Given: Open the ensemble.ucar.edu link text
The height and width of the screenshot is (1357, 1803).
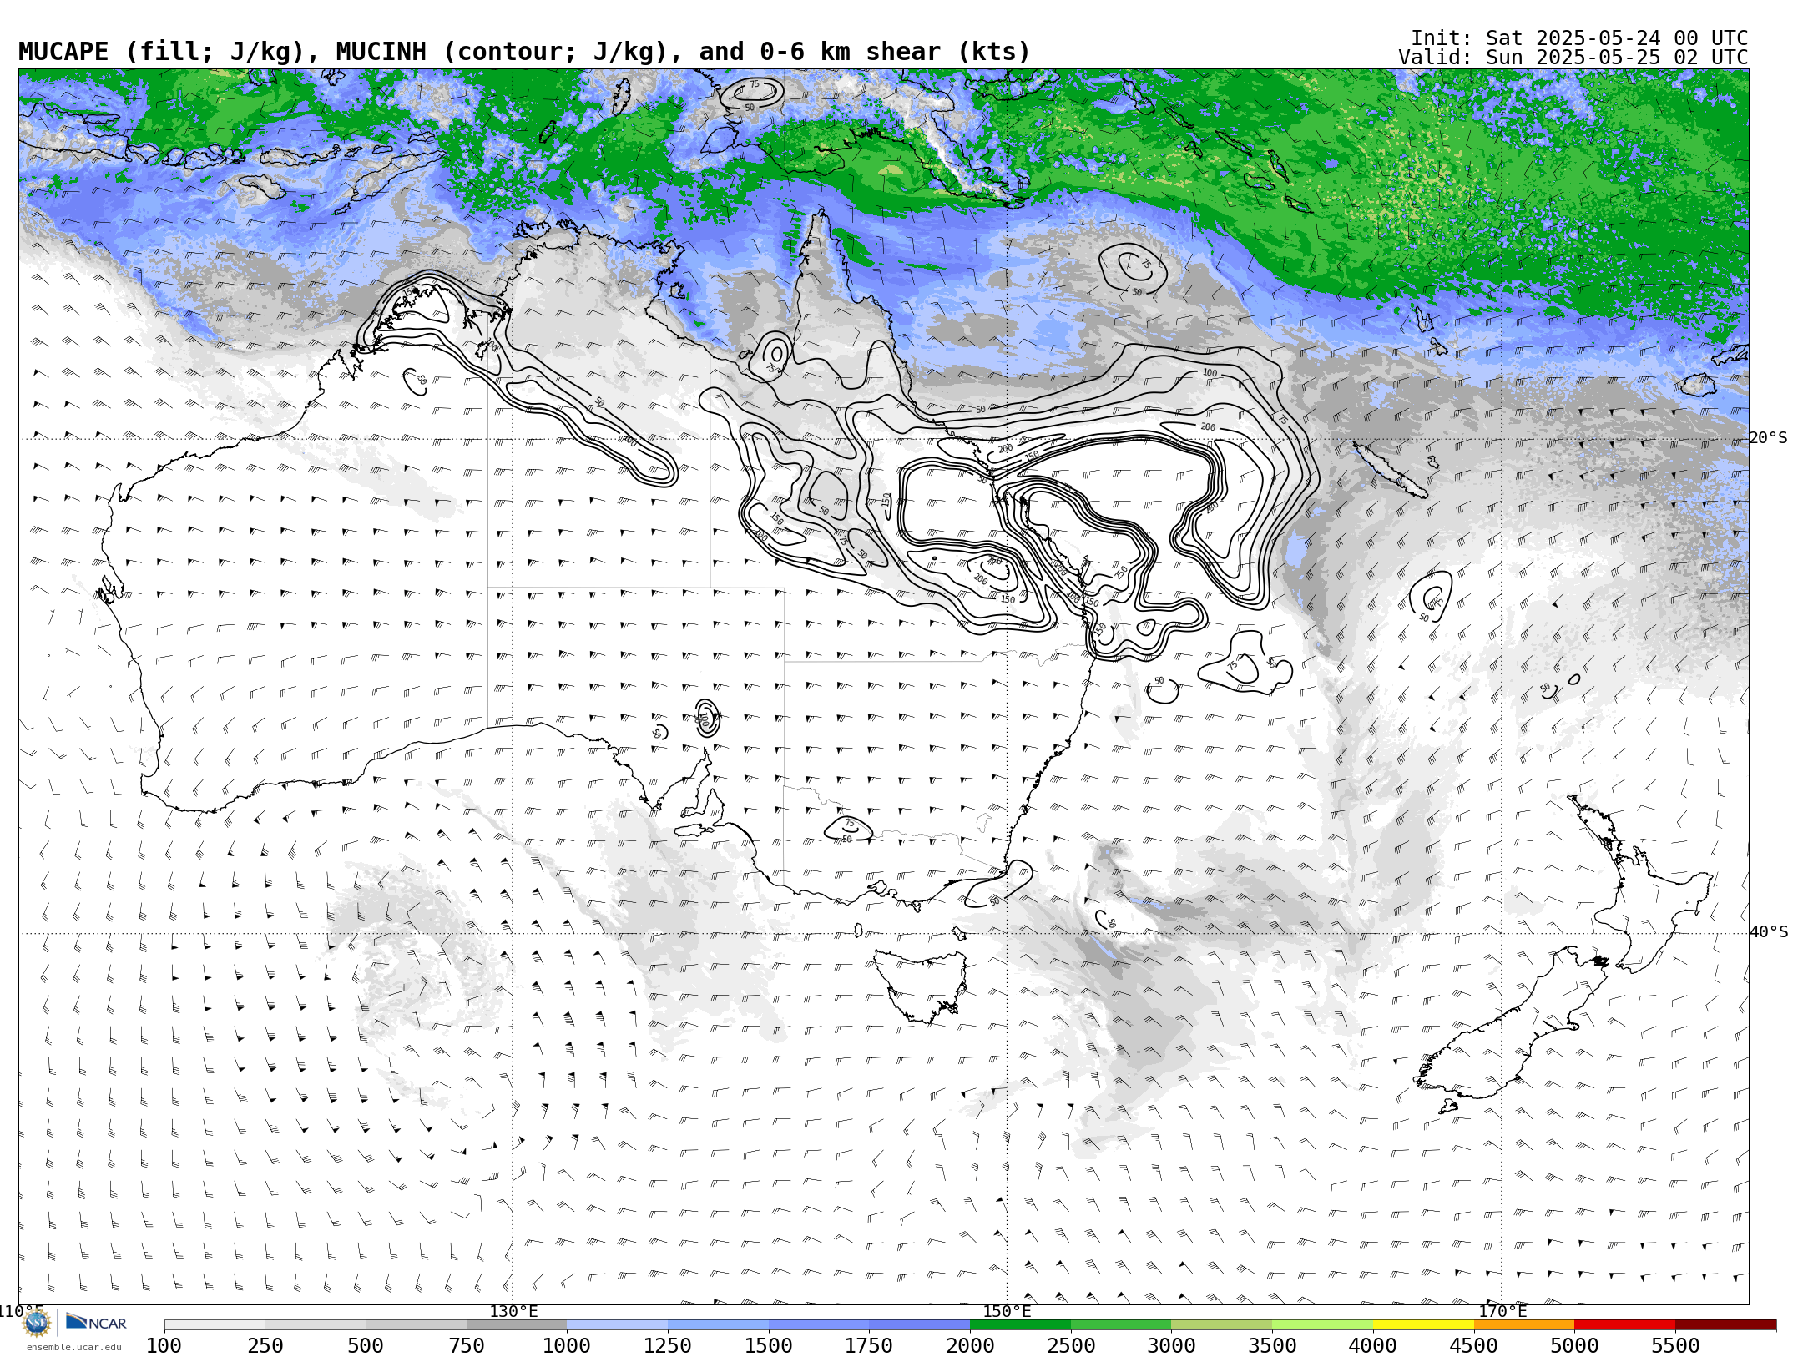Looking at the screenshot, I should 73,1347.
